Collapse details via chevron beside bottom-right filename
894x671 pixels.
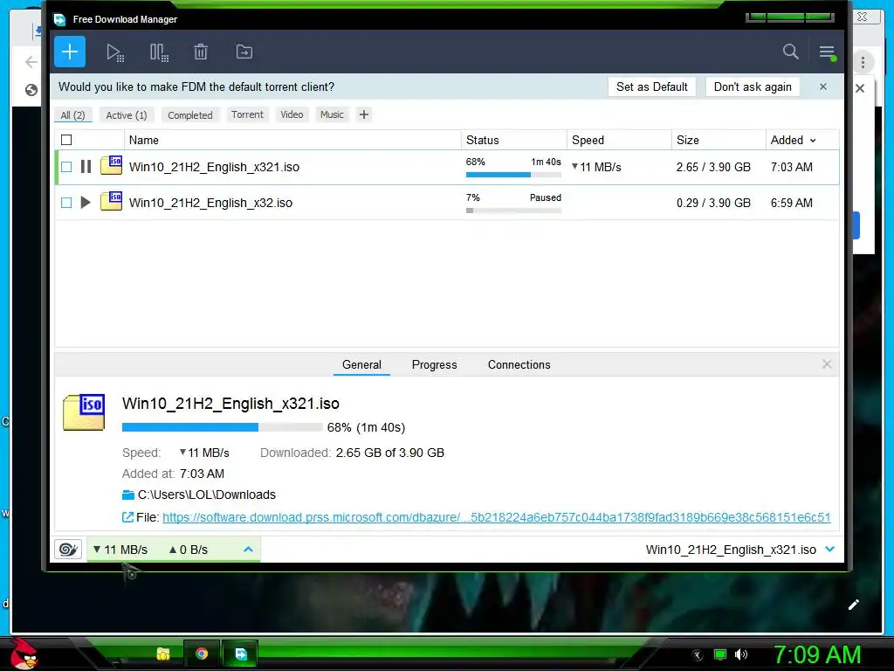(x=829, y=549)
